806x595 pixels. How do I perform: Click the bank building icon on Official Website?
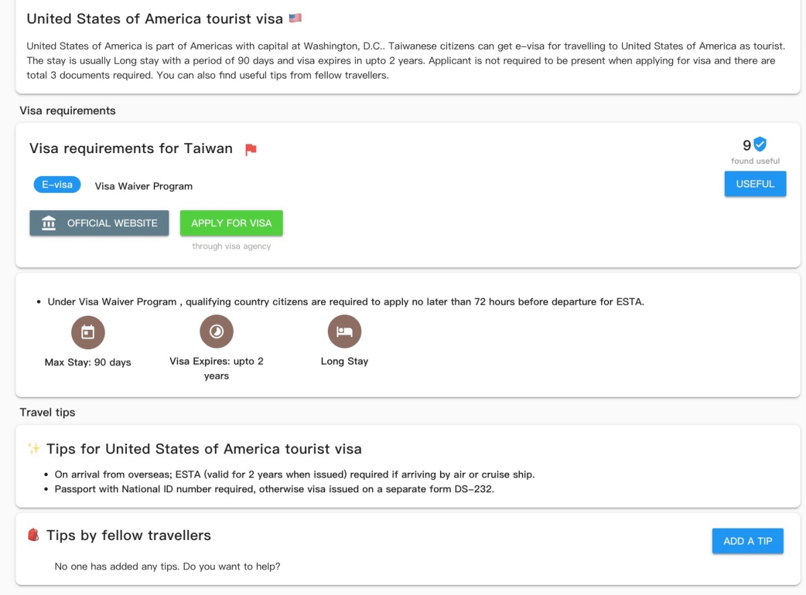click(x=49, y=223)
